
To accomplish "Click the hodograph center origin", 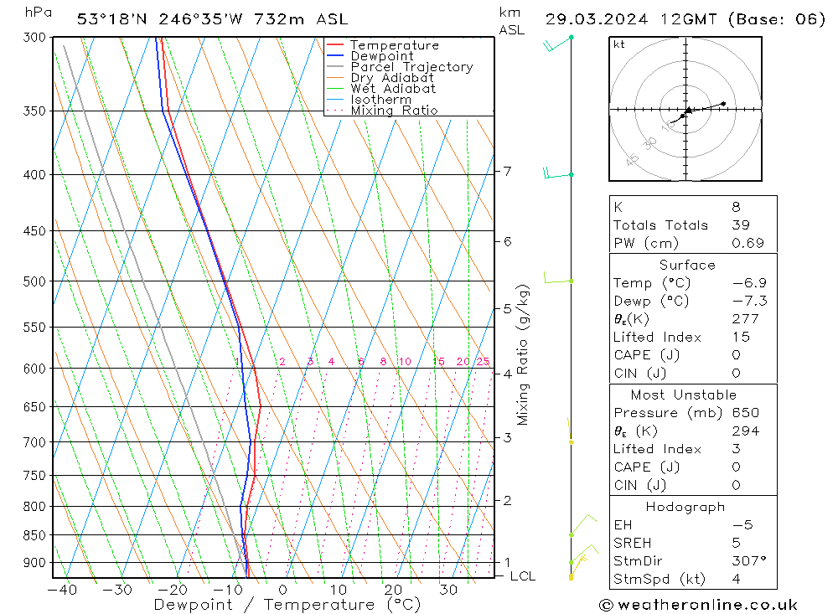I will coord(685,109).
